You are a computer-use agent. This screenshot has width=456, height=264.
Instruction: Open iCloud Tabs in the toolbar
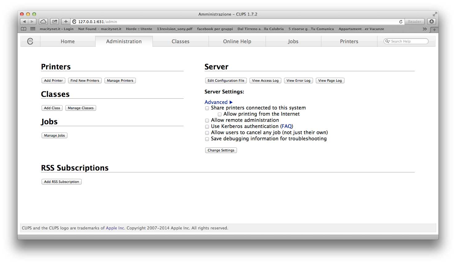click(x=43, y=22)
